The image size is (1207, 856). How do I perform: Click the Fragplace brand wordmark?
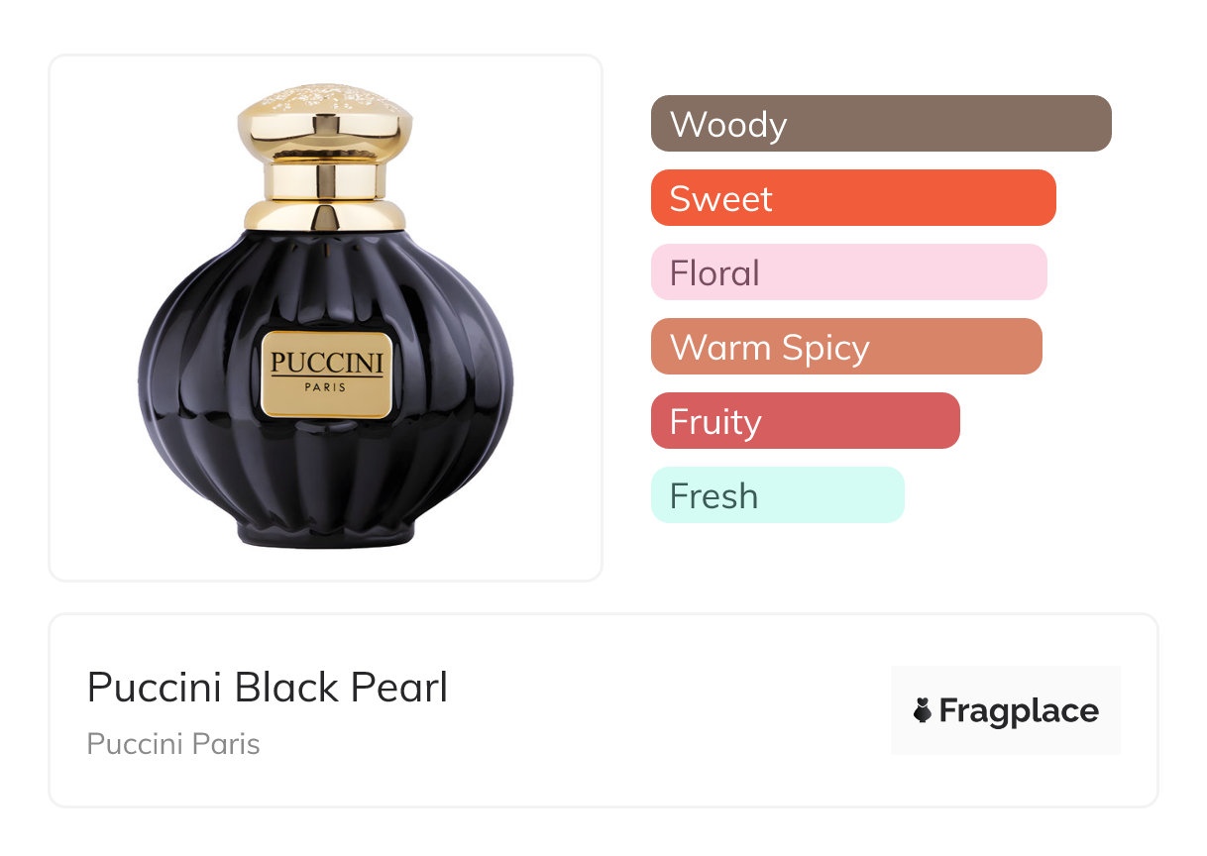[1019, 710]
